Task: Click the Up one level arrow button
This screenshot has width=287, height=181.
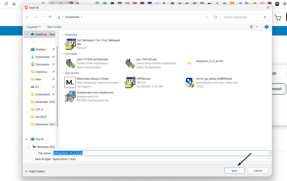Action: [x=50, y=17]
